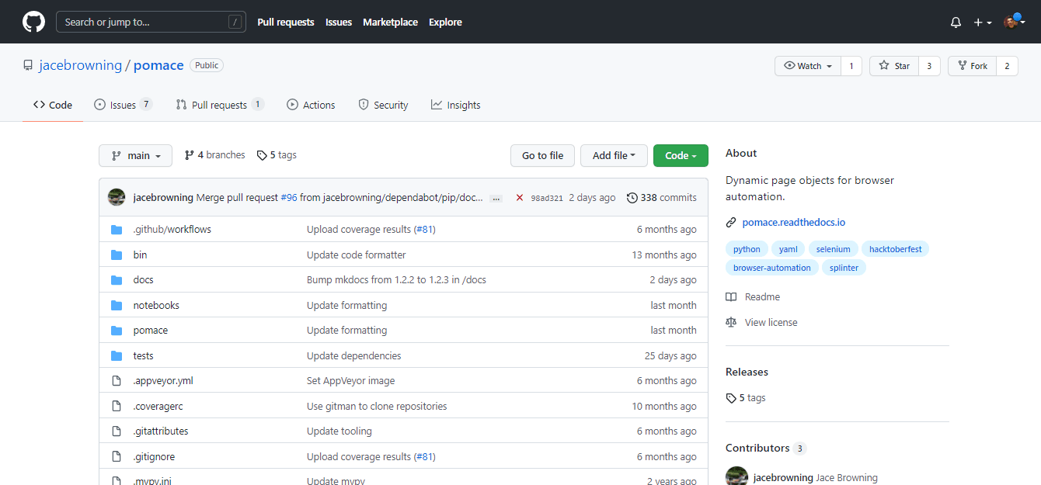Open the notifications bell
Image resolution: width=1041 pixels, height=485 pixels.
click(x=956, y=23)
